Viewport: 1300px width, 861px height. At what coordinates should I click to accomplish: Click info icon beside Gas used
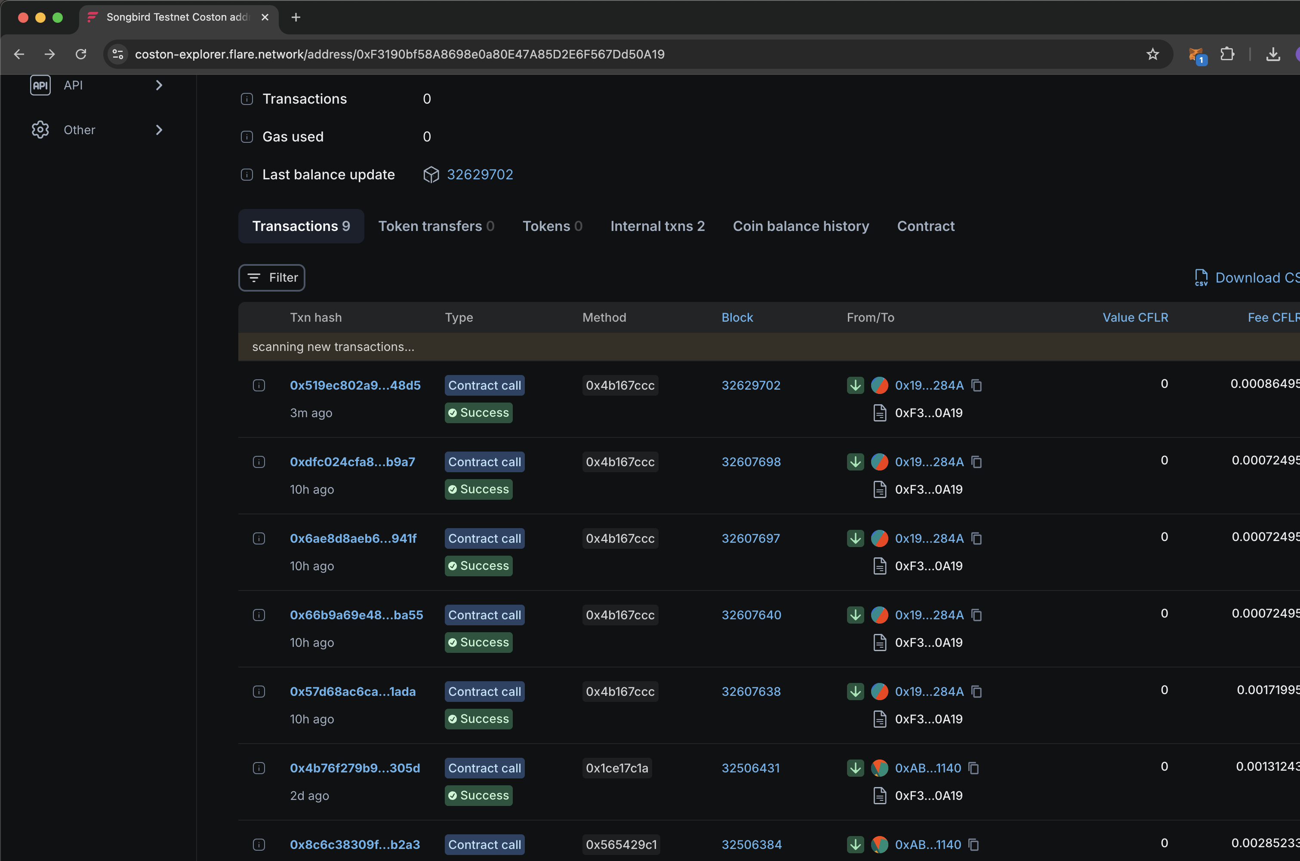click(247, 137)
